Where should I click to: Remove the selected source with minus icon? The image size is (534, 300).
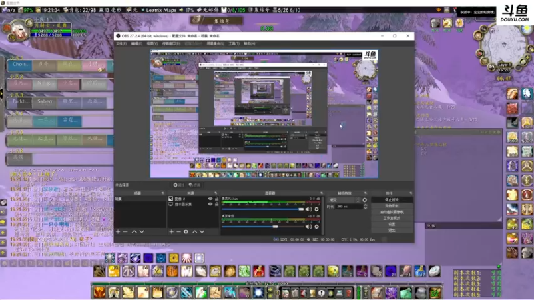click(x=178, y=231)
